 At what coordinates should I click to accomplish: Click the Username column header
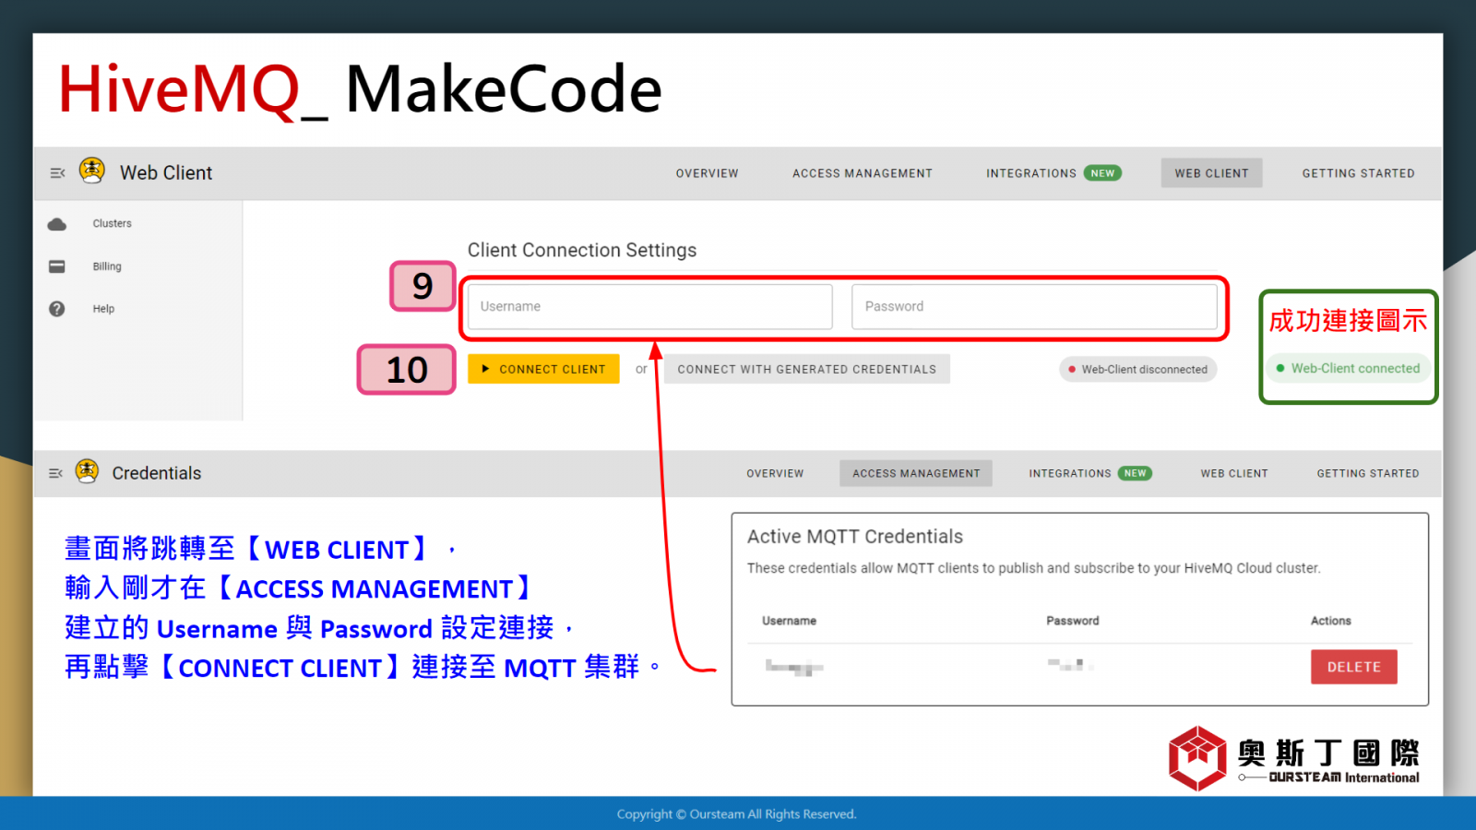coord(789,621)
